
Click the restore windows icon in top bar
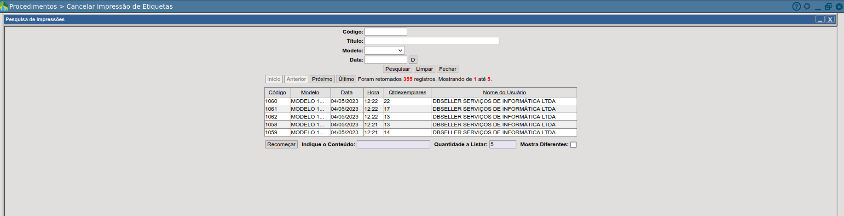coord(828,6)
